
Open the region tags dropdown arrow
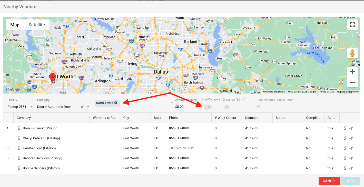(x=172, y=103)
